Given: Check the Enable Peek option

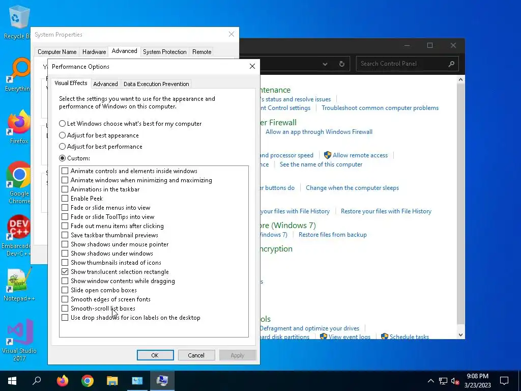Looking at the screenshot, I should coord(65,199).
